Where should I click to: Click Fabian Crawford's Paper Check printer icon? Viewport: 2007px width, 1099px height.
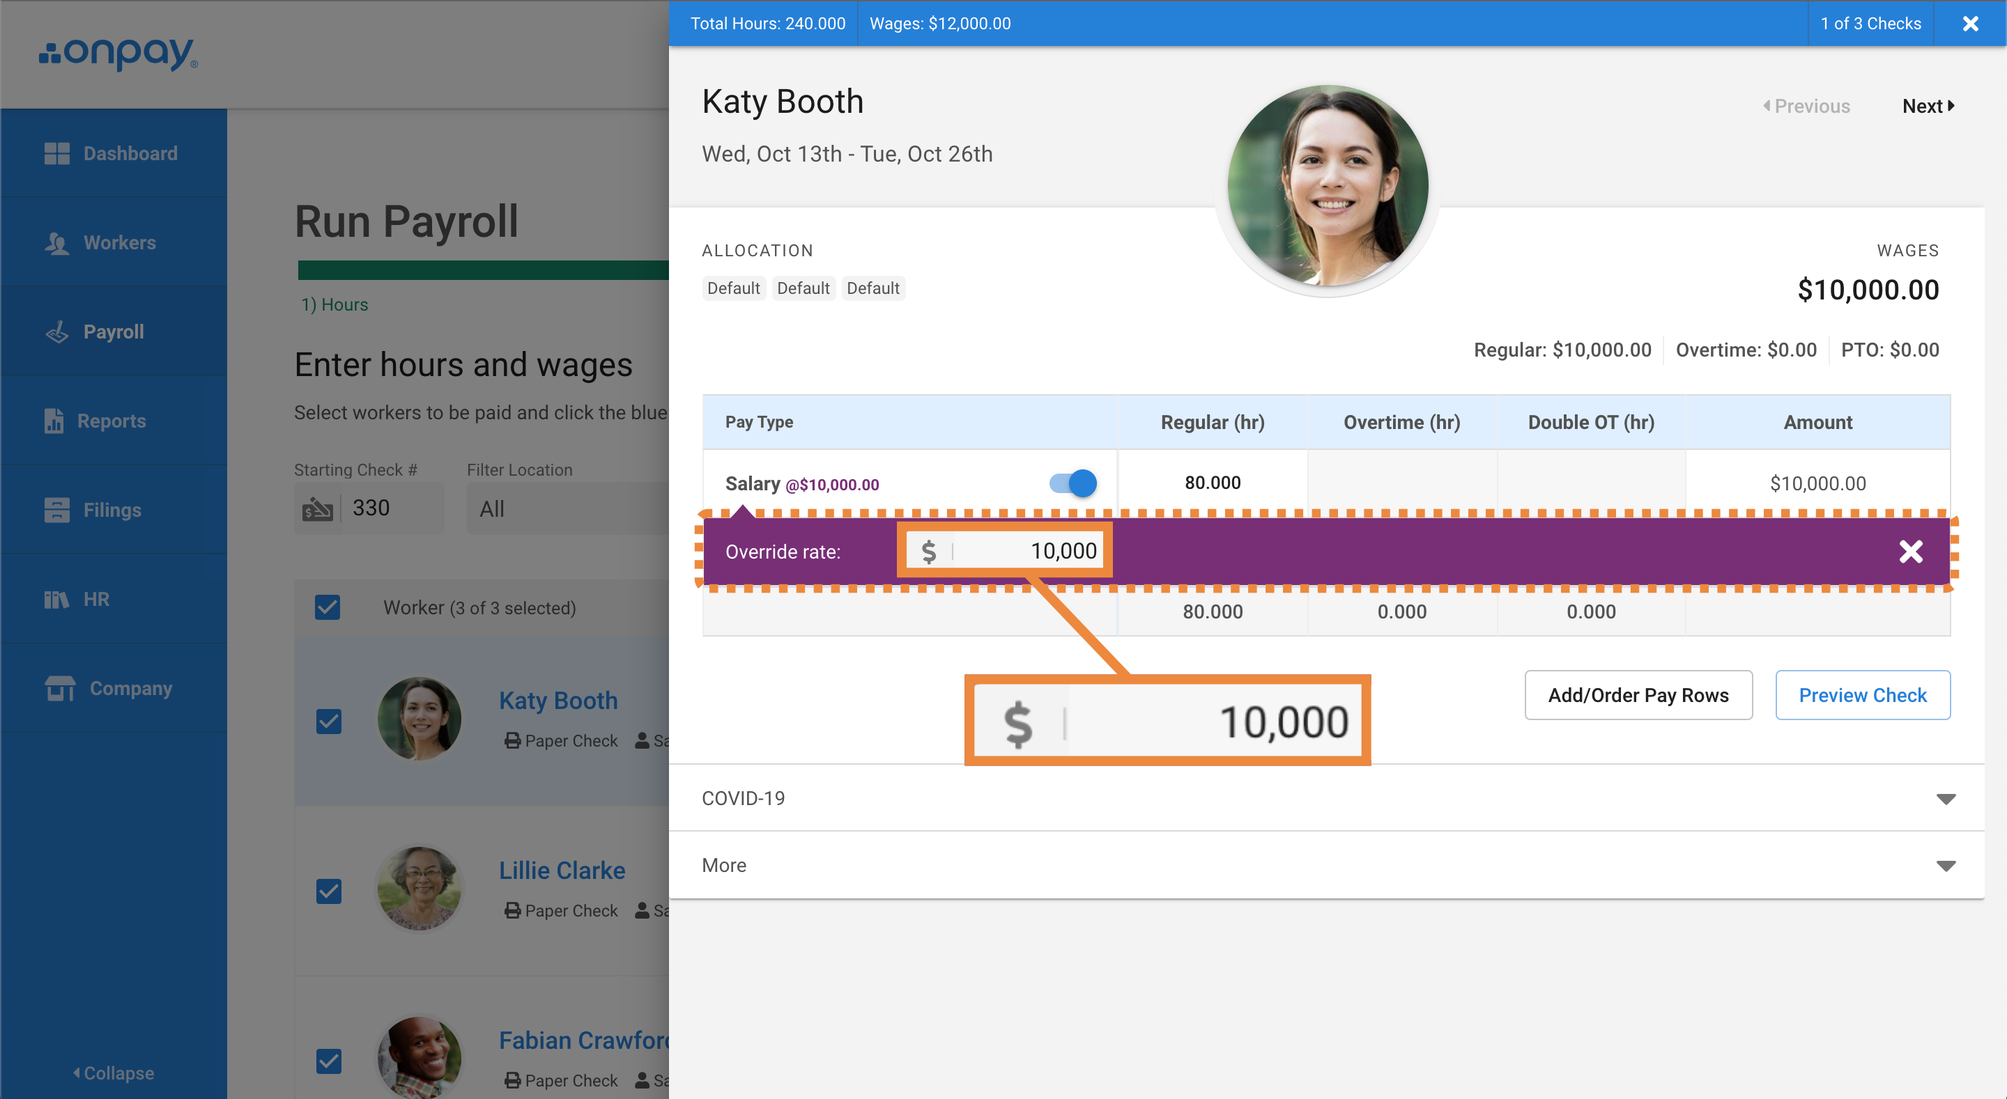tap(512, 1080)
